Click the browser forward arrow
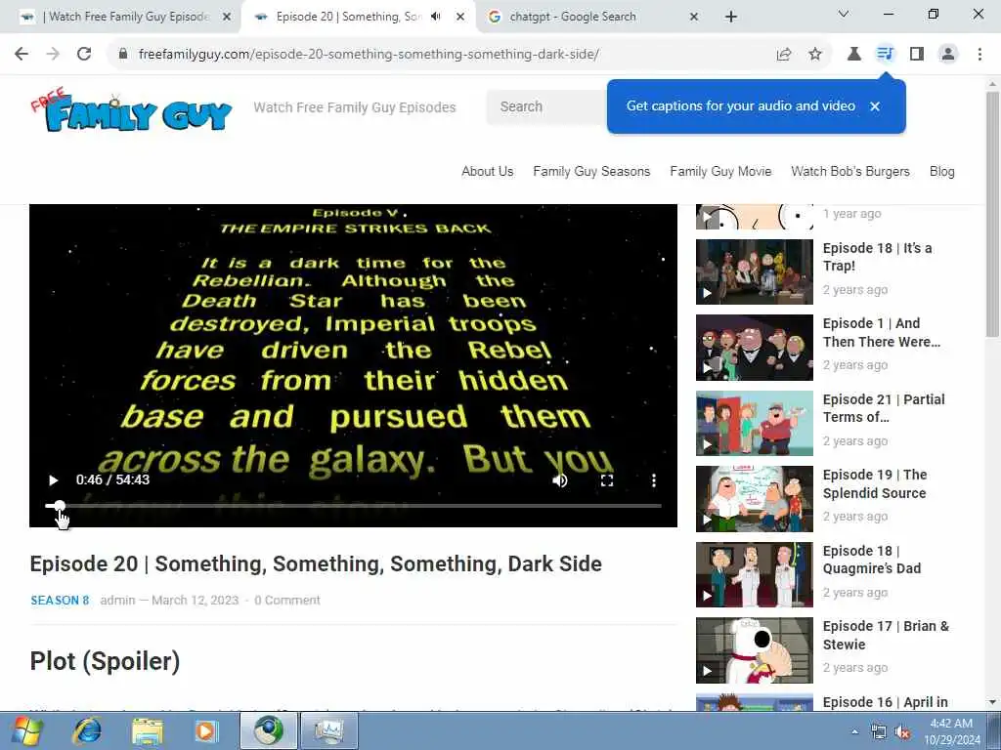Image resolution: width=1001 pixels, height=750 pixels. [53, 55]
